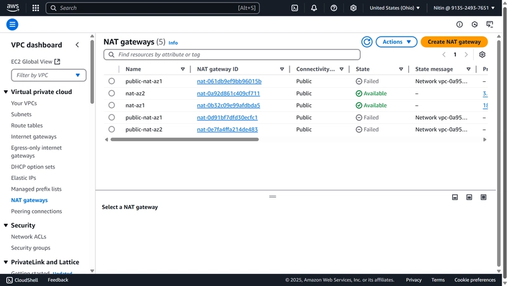The width and height of the screenshot is (508, 286).
Task: Open the Actions dropdown
Action: point(396,42)
